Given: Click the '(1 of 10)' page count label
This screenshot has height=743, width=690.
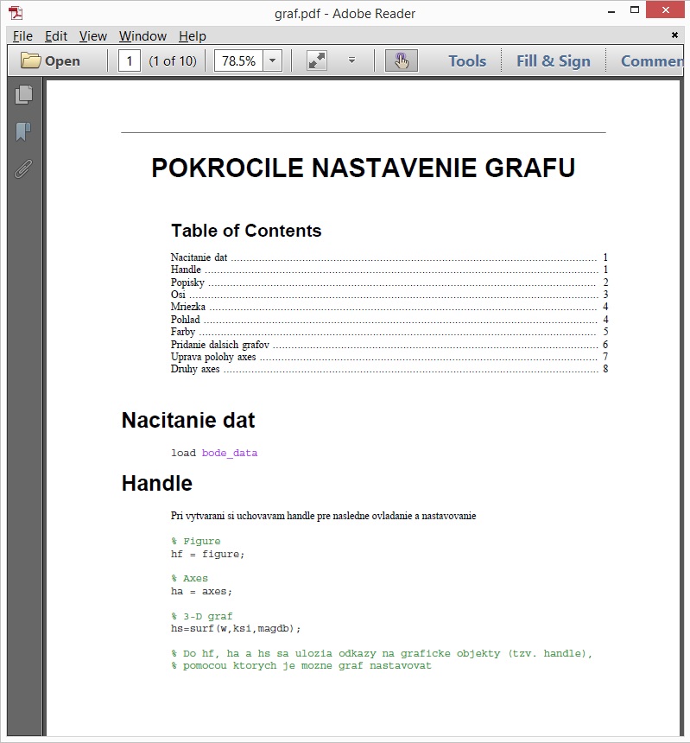Looking at the screenshot, I should 173,60.
